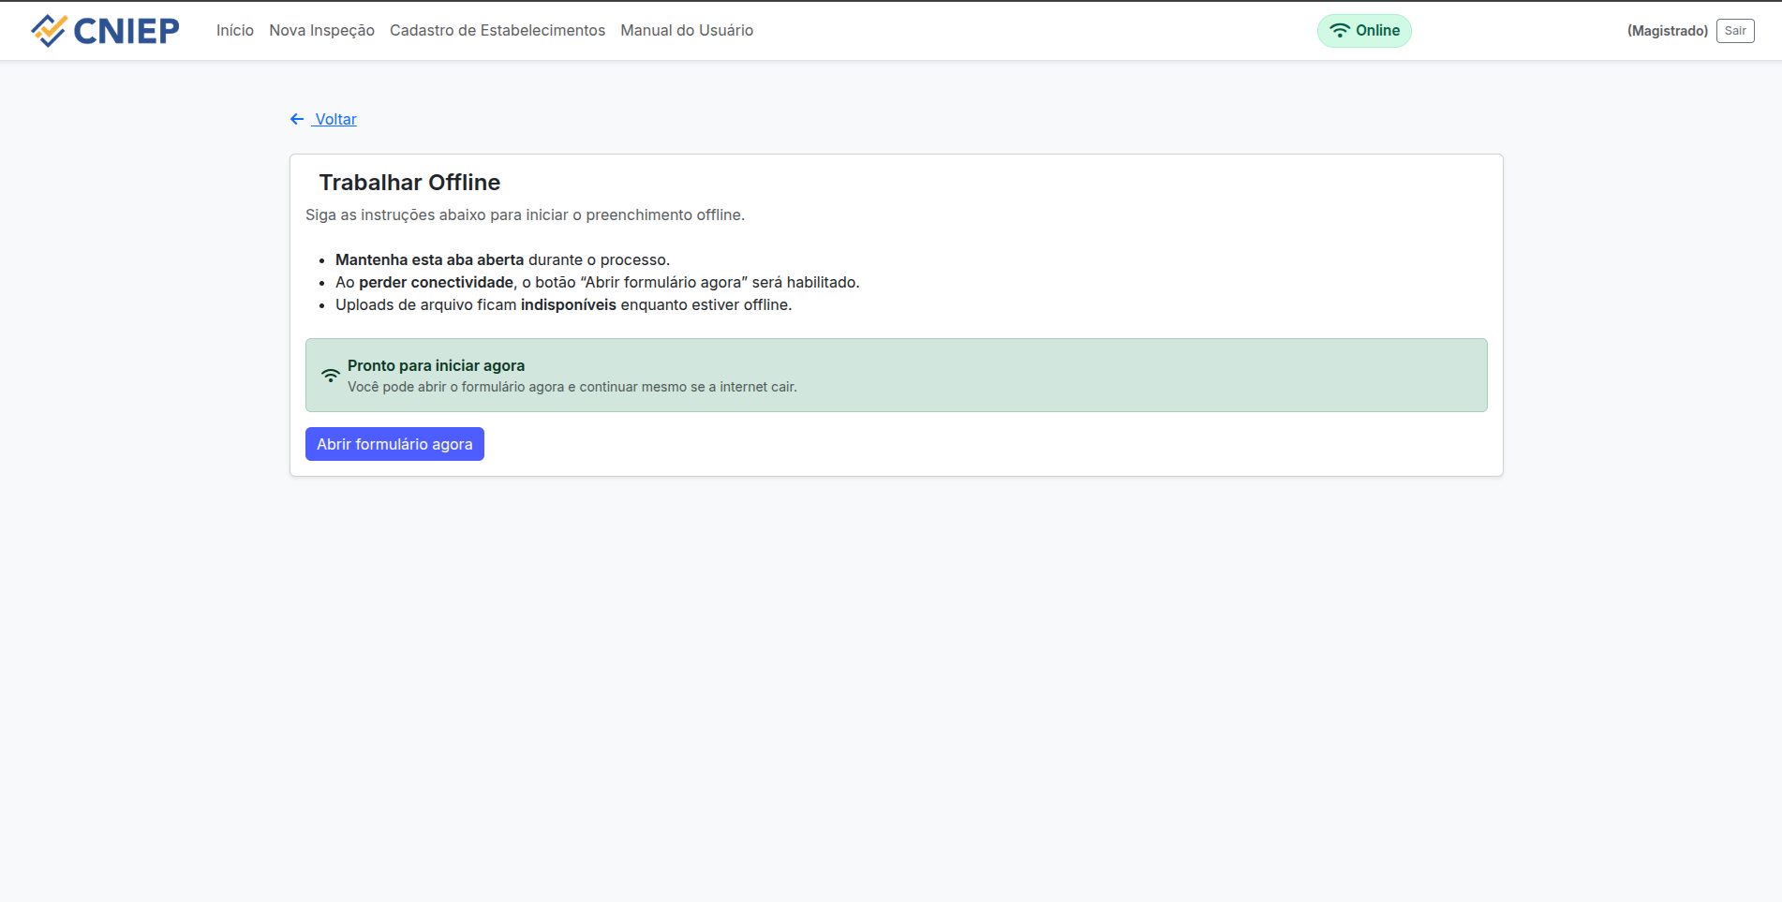Screen dimensions: 1782x902
Task: Click the (Magistrado) user label
Action: (1667, 31)
